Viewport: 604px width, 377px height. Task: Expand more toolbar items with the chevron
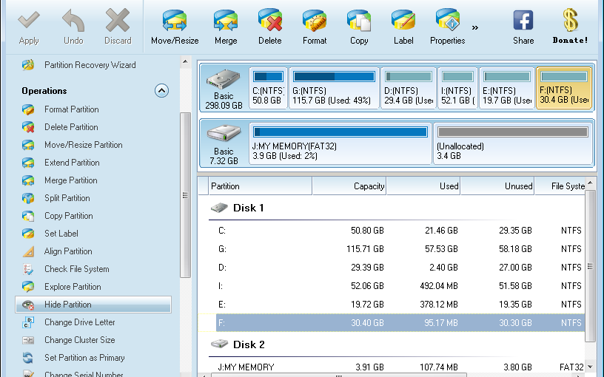pos(475,27)
